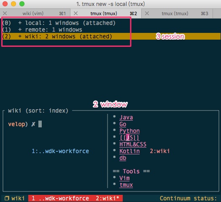The image size is (221, 202).
Task: Close the active tmux tab ⌘2
Action: [75, 13]
